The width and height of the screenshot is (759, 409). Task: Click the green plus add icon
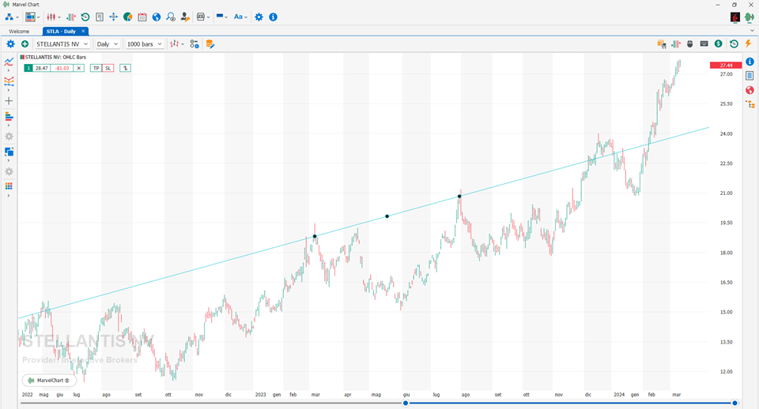(x=25, y=44)
